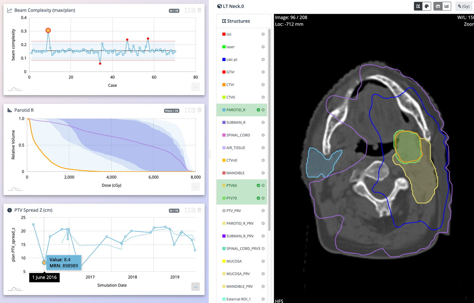This screenshot has width=474, height=303.
Task: Export the Beam Complexity chart to file
Action: [x=193, y=10]
